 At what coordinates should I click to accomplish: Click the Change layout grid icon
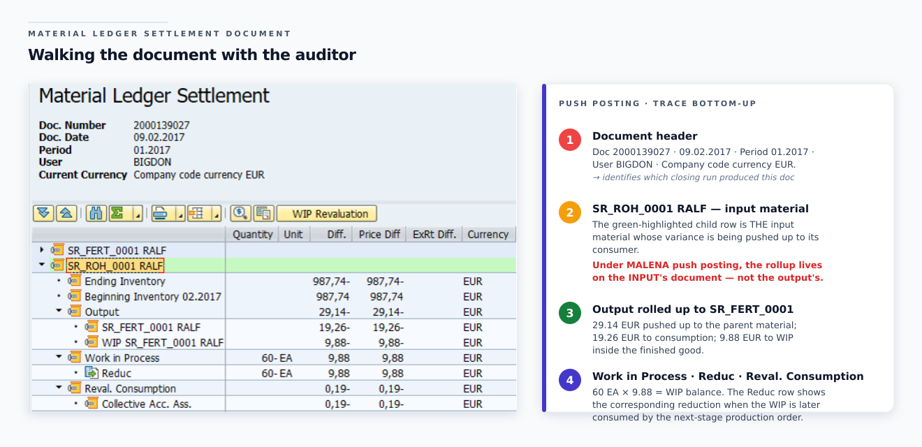click(x=198, y=213)
